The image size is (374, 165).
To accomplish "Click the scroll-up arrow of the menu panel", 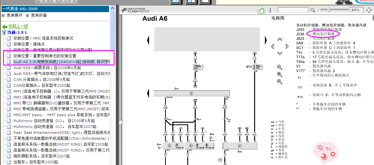I will coord(113,9).
